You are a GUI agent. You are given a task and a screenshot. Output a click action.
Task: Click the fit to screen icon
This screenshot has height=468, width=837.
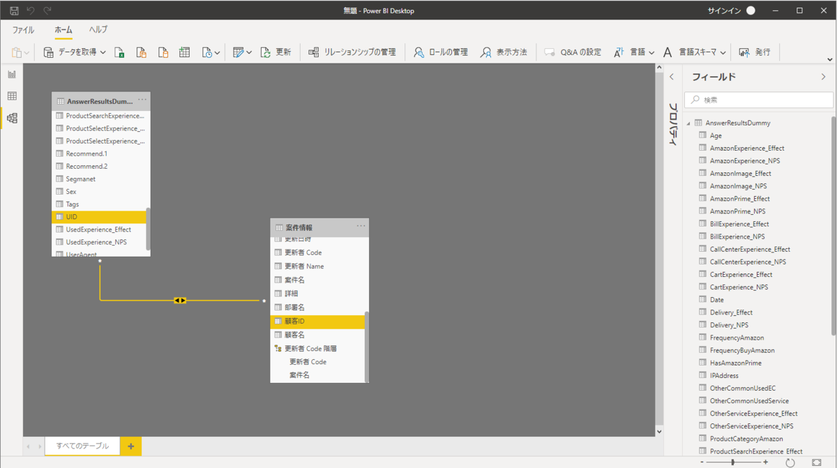[817, 462]
